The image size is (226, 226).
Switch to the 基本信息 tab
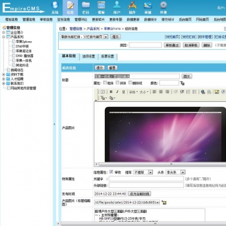pyautogui.click(x=69, y=56)
